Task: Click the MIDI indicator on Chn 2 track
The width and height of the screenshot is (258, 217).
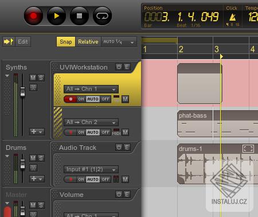Action: (116, 132)
